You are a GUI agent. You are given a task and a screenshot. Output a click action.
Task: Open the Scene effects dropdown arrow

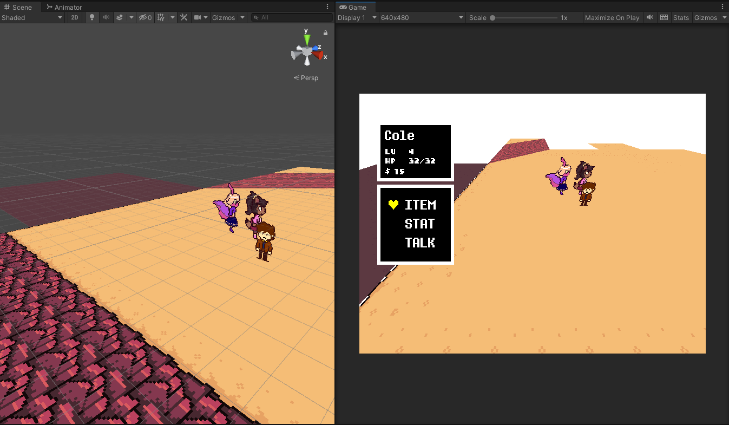131,17
